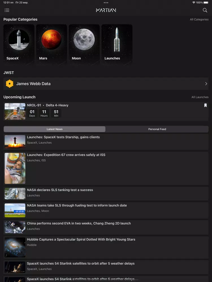212x282 pixels.
Task: Check the Wi-Fi status icon
Action: tap(194, 3)
